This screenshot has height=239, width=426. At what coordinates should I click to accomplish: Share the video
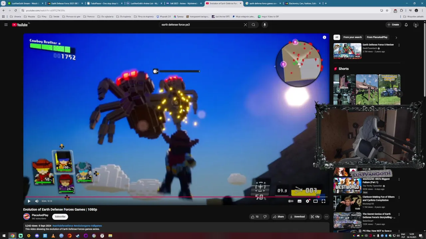tap(278, 217)
